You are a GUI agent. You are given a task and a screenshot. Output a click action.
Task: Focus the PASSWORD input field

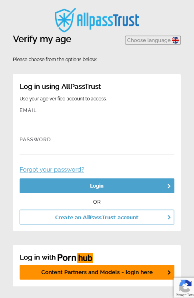click(x=97, y=149)
